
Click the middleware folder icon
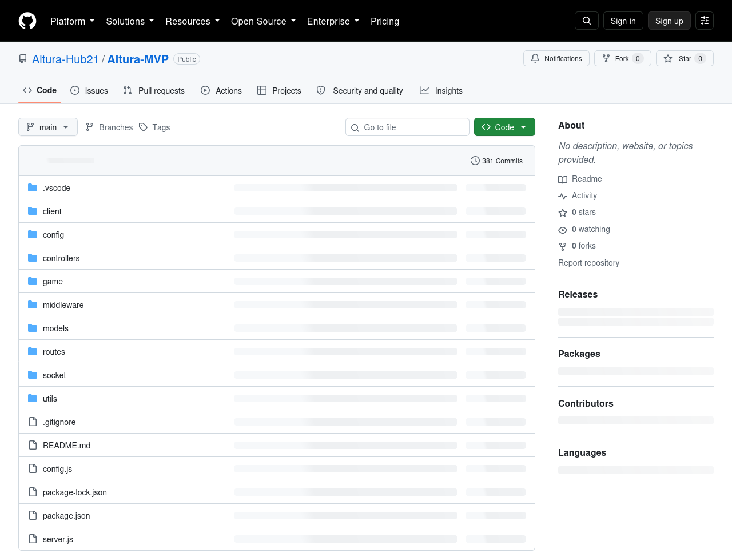coord(33,304)
